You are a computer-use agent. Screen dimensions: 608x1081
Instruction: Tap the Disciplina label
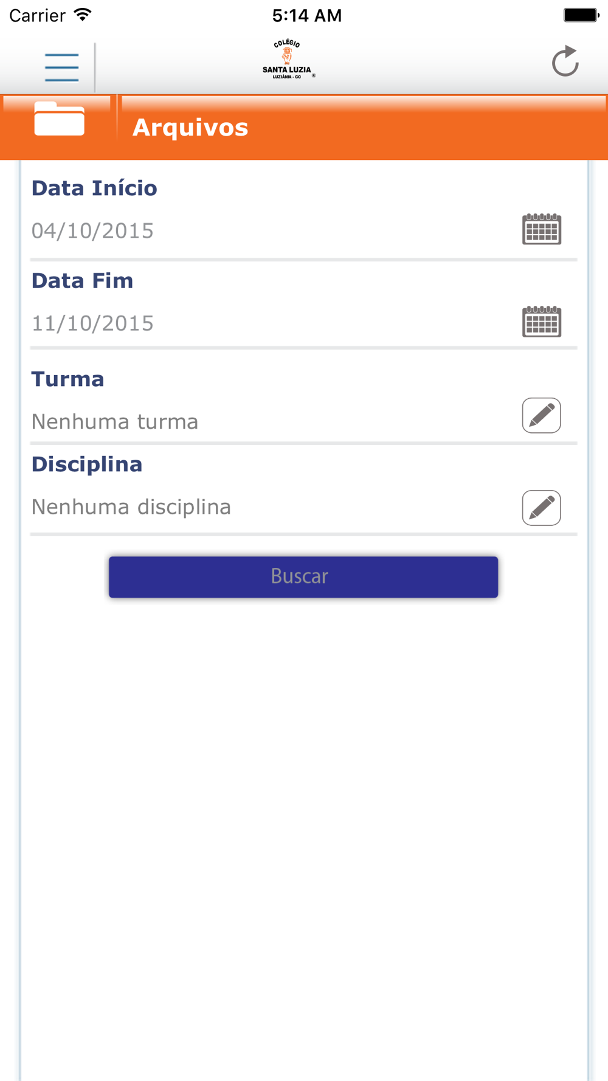pos(87,465)
